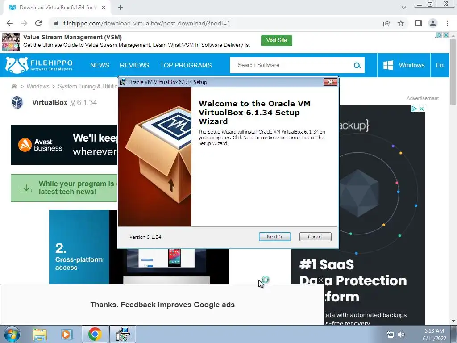Dismiss the Google ads feedback overlay X
Viewport: 457px width, 343px height.
(x=320, y=280)
